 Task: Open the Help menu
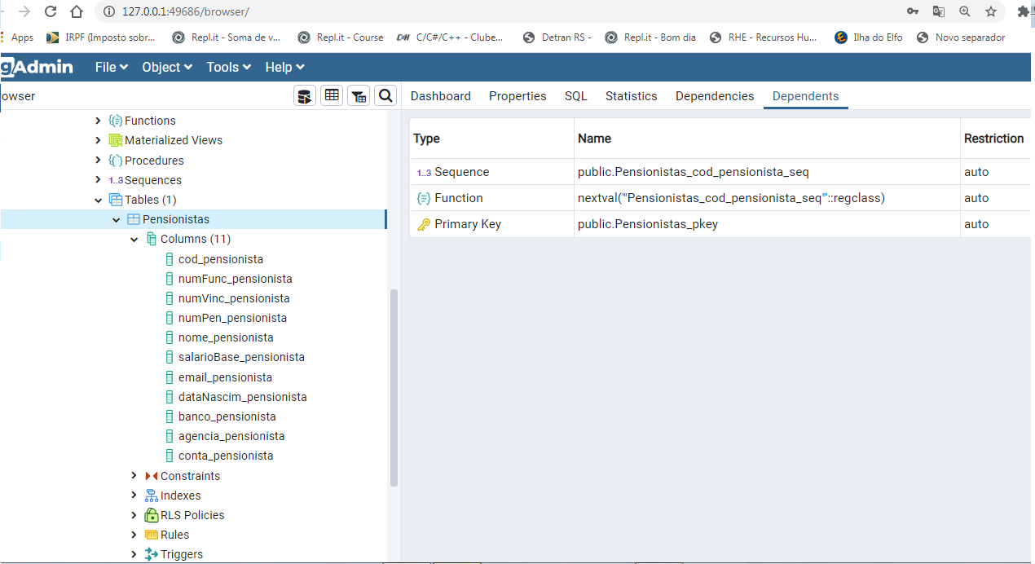tap(284, 67)
